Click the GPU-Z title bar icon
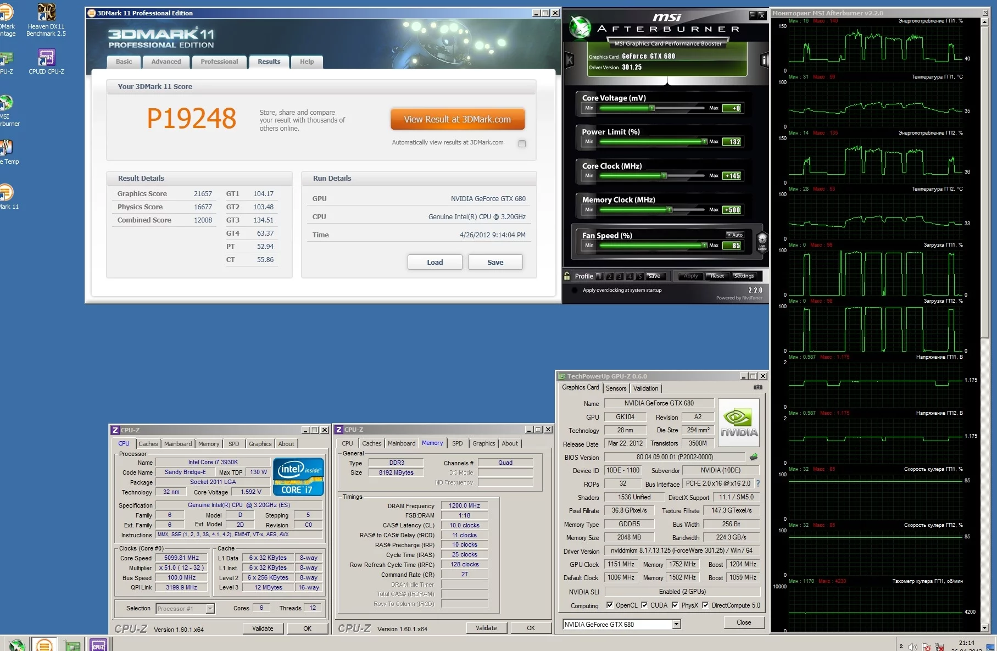This screenshot has height=651, width=997. click(562, 376)
